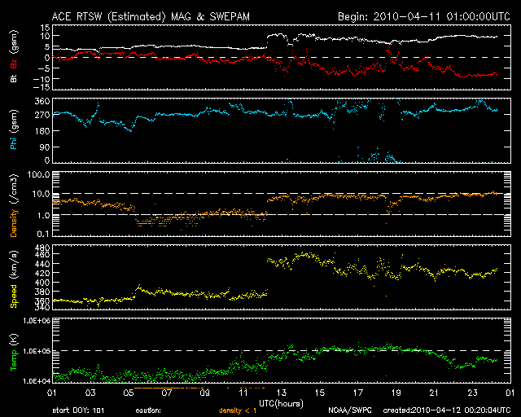The height and width of the screenshot is (417, 521).
Task: Click the '13' hour tick label
Action: click(282, 393)
